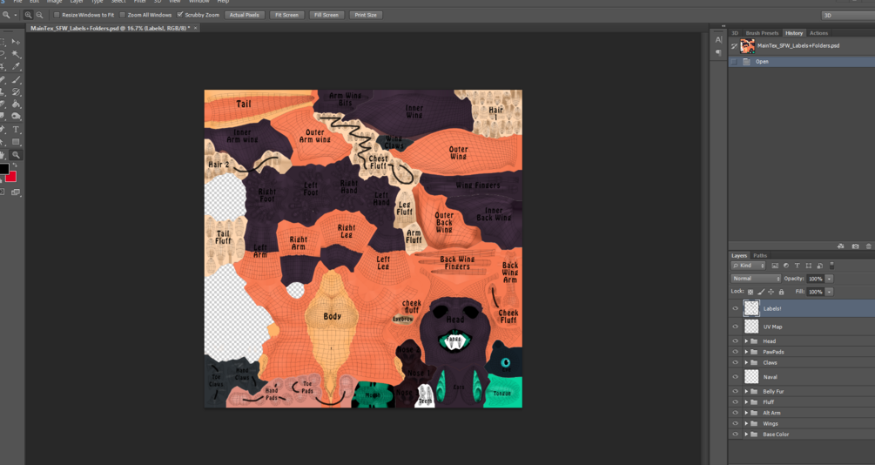Expand the Wings layer folder
This screenshot has height=465, width=875.
click(746, 424)
